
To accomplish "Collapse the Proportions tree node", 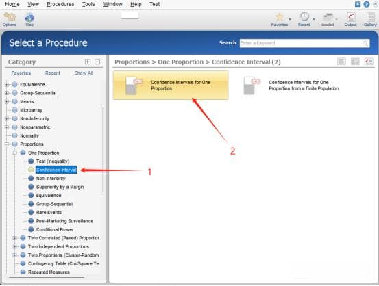I will pyautogui.click(x=7, y=144).
